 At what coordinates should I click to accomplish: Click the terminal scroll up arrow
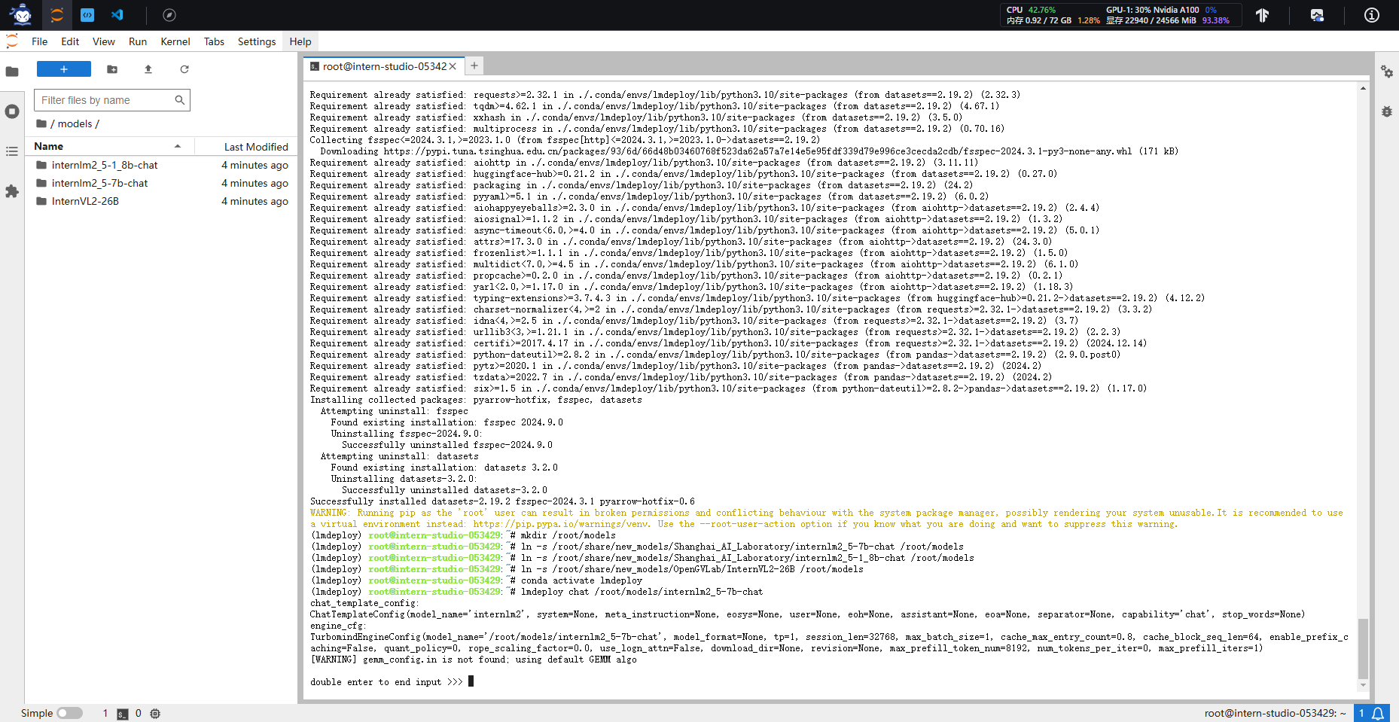1363,88
